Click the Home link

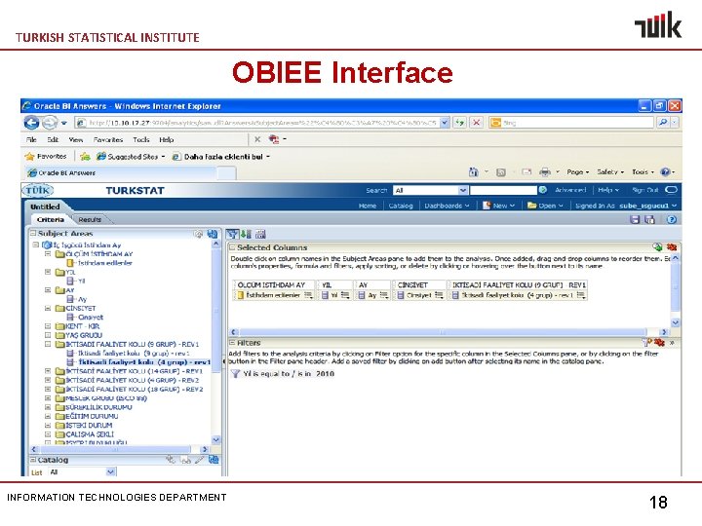coord(368,206)
